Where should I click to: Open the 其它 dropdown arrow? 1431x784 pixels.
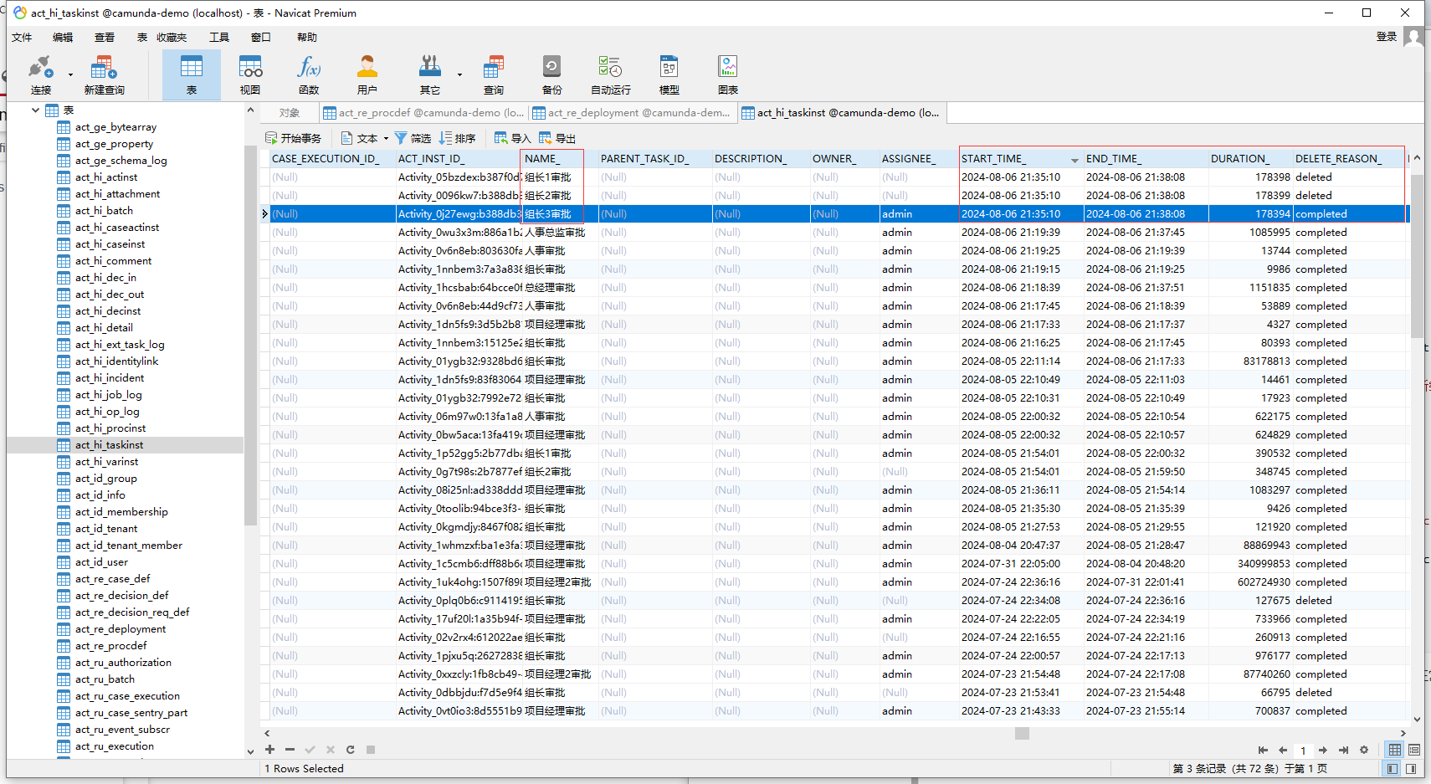pyautogui.click(x=459, y=74)
